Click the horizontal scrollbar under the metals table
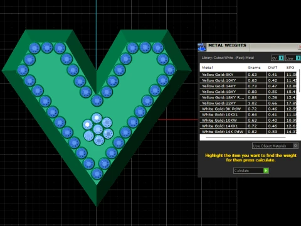The image size is (301, 226). 246,137
